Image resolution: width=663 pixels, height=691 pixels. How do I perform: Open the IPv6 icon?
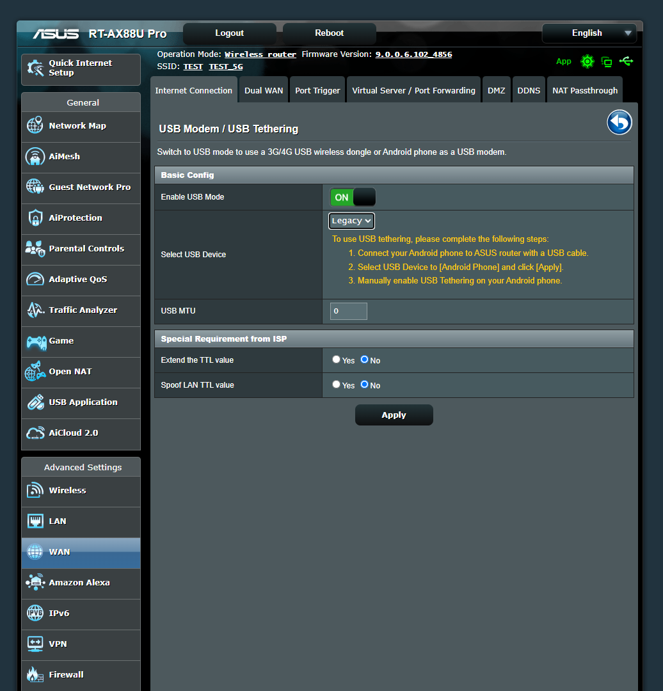35,613
